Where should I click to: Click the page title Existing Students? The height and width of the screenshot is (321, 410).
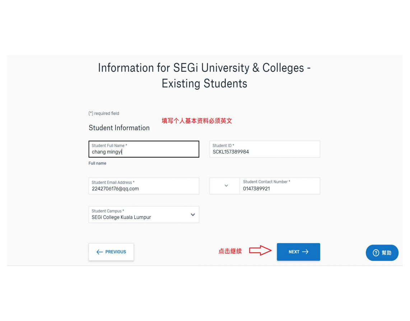coord(204,84)
